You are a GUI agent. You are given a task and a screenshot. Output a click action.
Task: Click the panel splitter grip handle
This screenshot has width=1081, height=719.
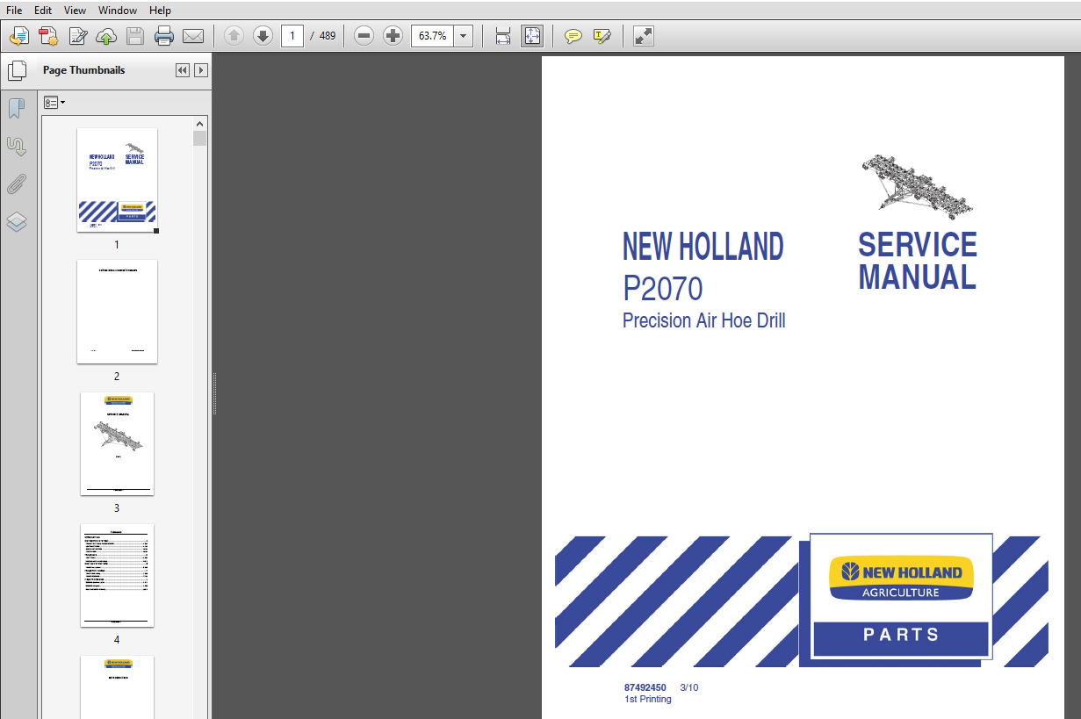214,393
